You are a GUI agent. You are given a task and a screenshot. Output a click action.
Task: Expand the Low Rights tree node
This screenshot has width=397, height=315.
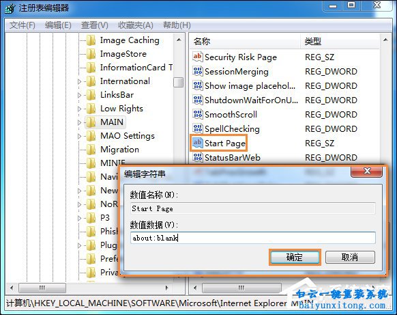(80, 109)
